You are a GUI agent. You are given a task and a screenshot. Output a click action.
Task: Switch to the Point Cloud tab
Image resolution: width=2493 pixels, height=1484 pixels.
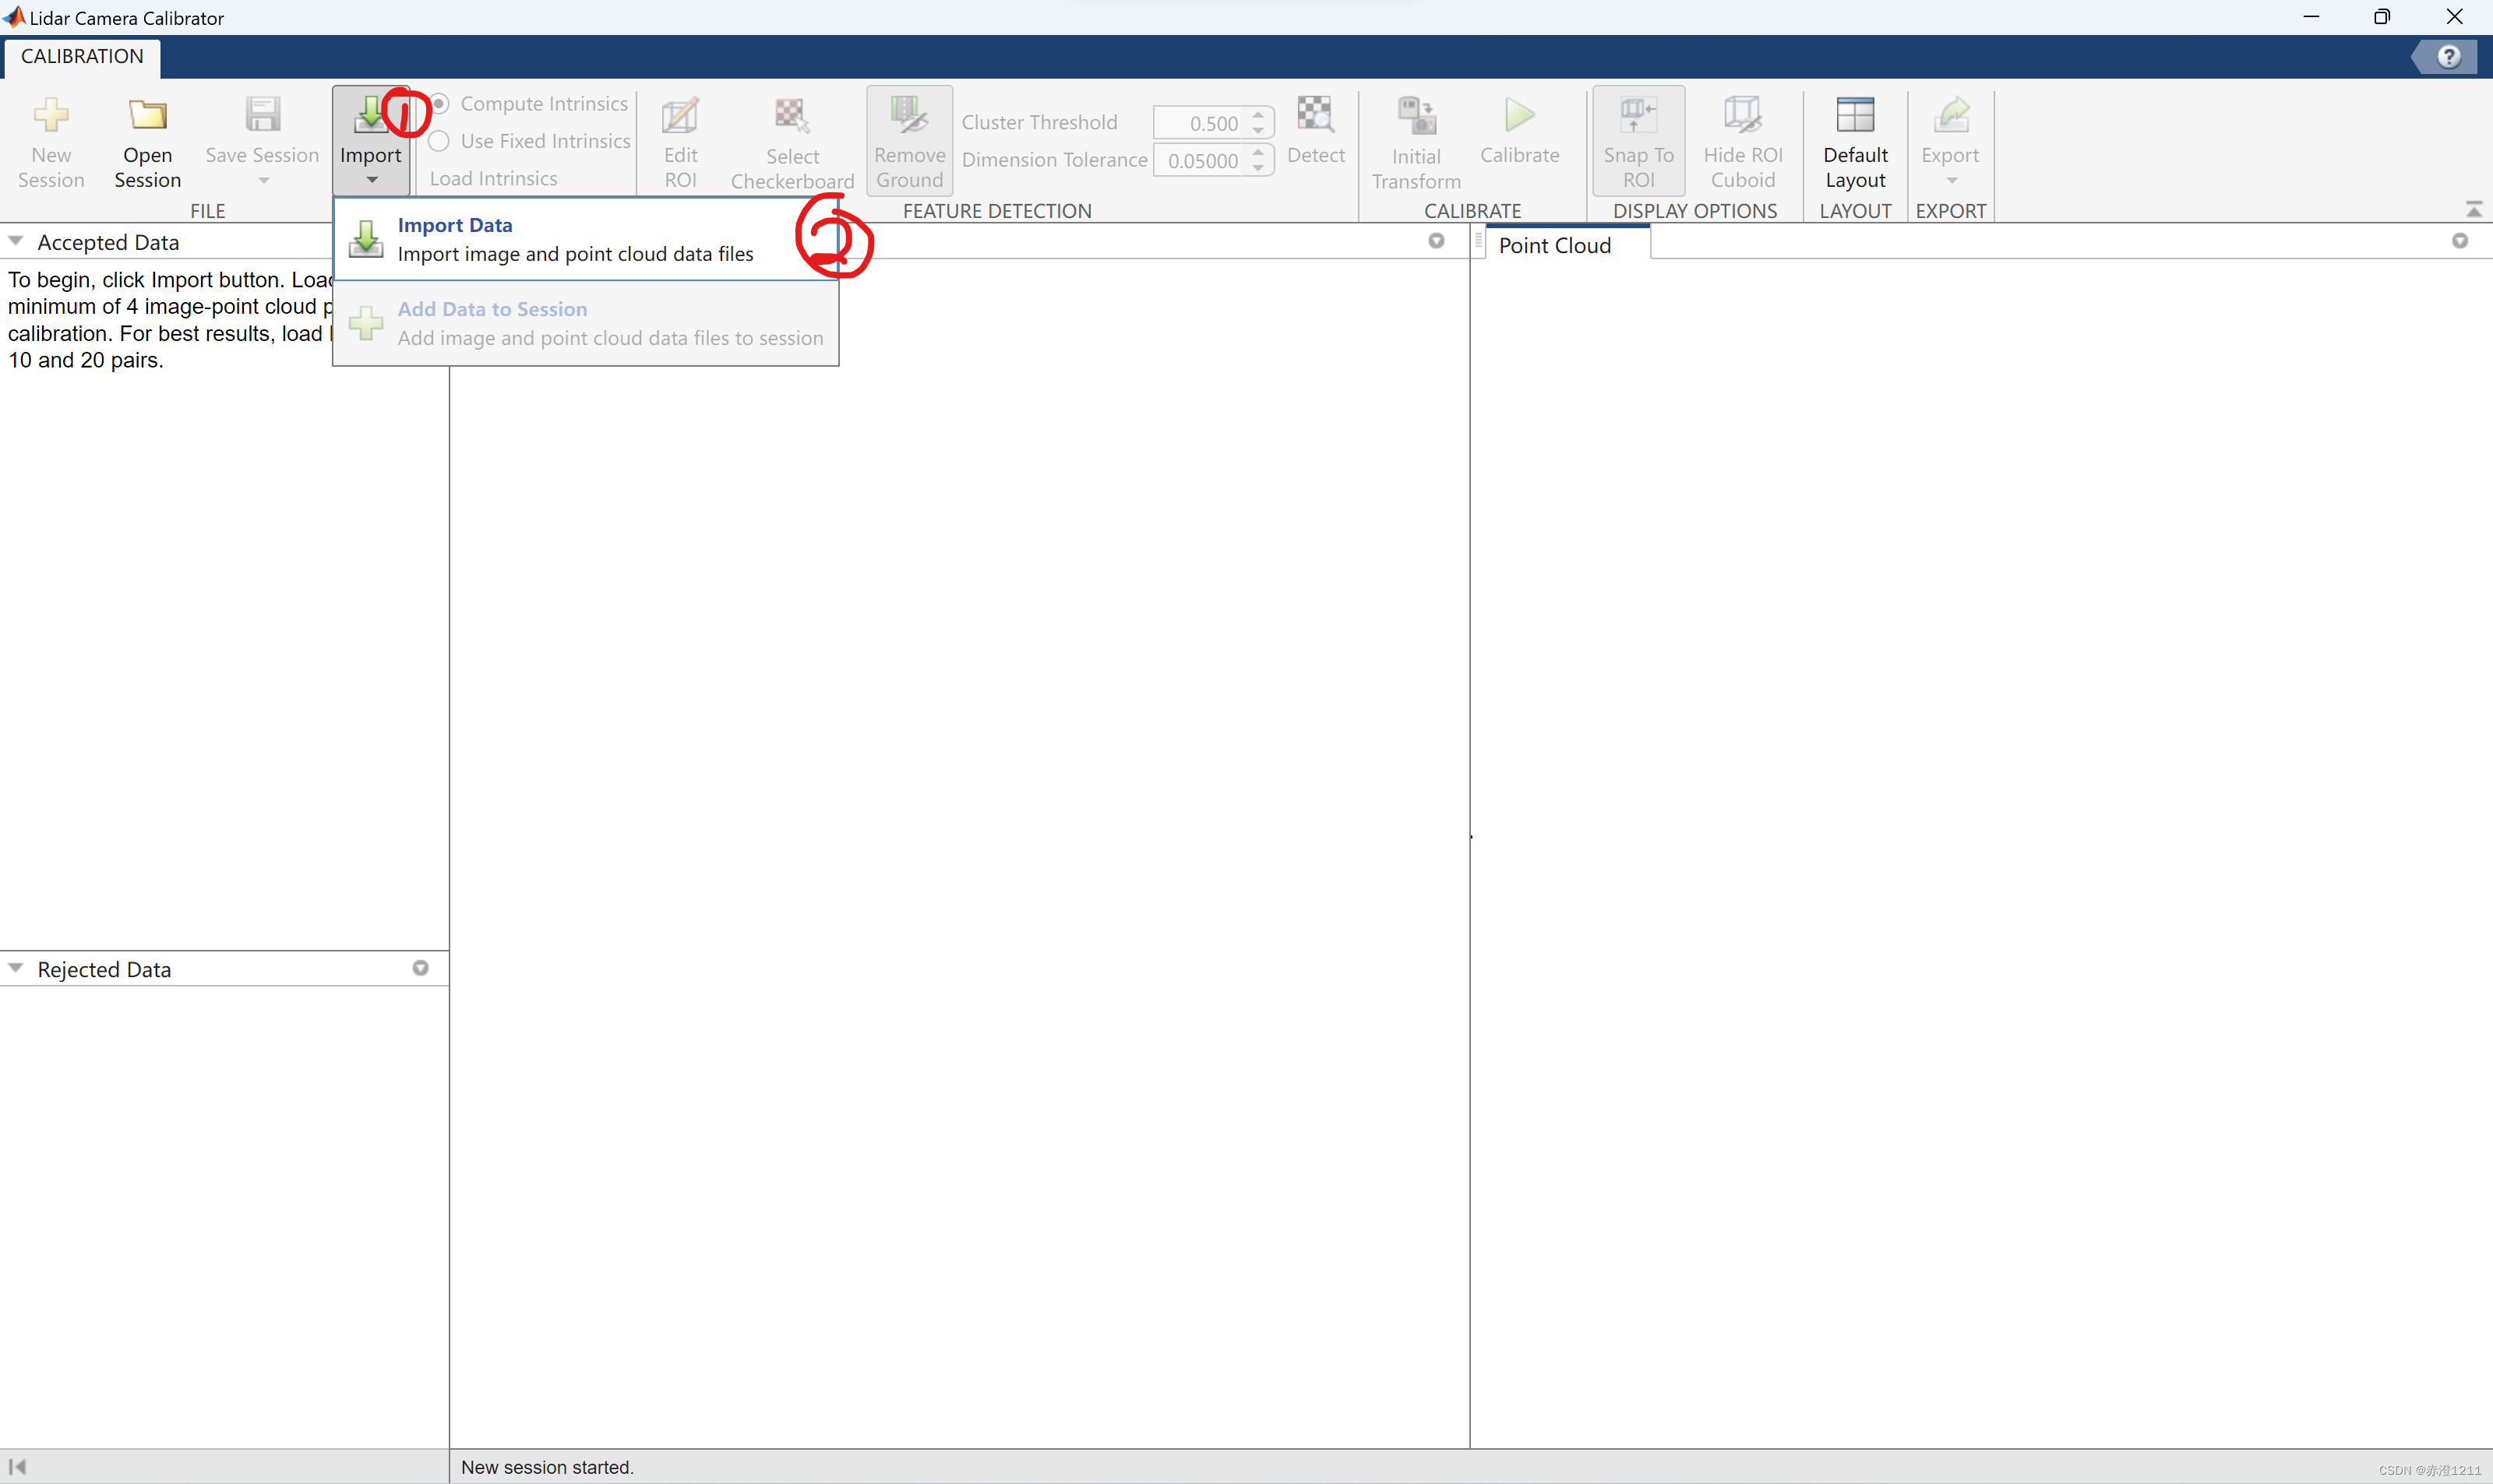click(1555, 245)
